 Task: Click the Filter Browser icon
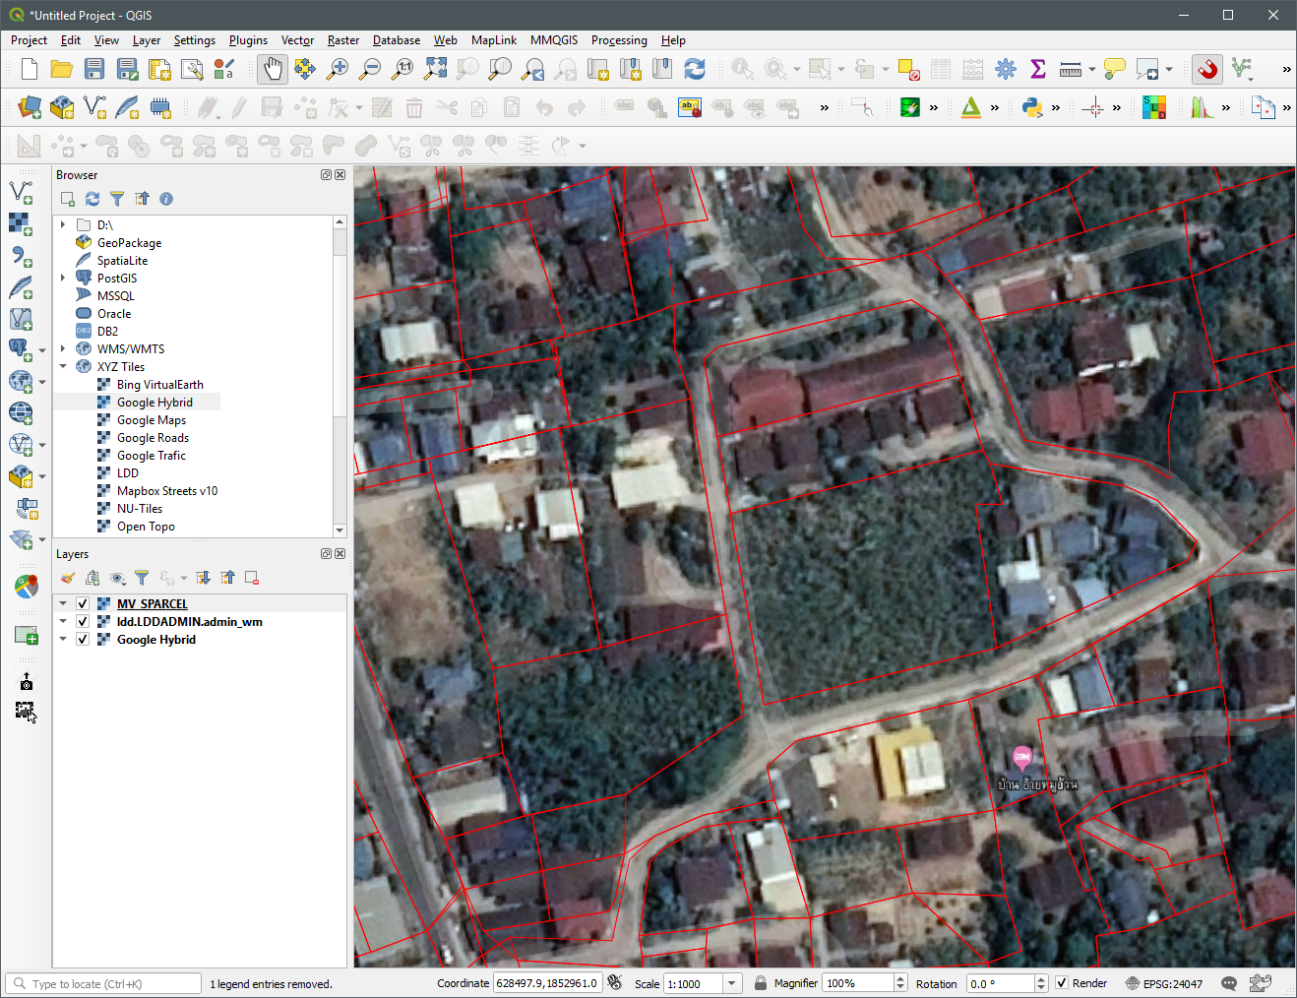point(117,199)
